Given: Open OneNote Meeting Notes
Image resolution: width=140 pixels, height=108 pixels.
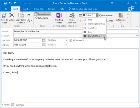Looking at the screenshot, I should pos(59,18).
